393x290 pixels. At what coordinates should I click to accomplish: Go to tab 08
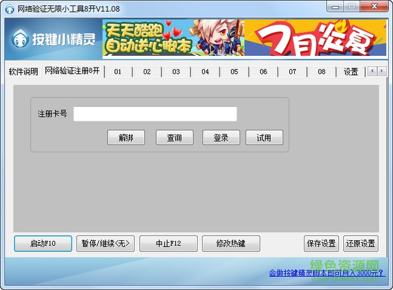pos(322,72)
